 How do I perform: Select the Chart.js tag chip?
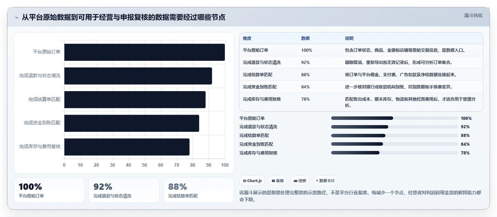point(252,181)
